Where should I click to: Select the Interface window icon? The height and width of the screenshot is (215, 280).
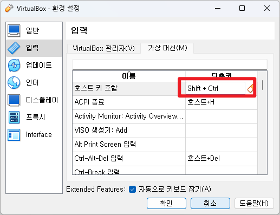[x=14, y=135]
